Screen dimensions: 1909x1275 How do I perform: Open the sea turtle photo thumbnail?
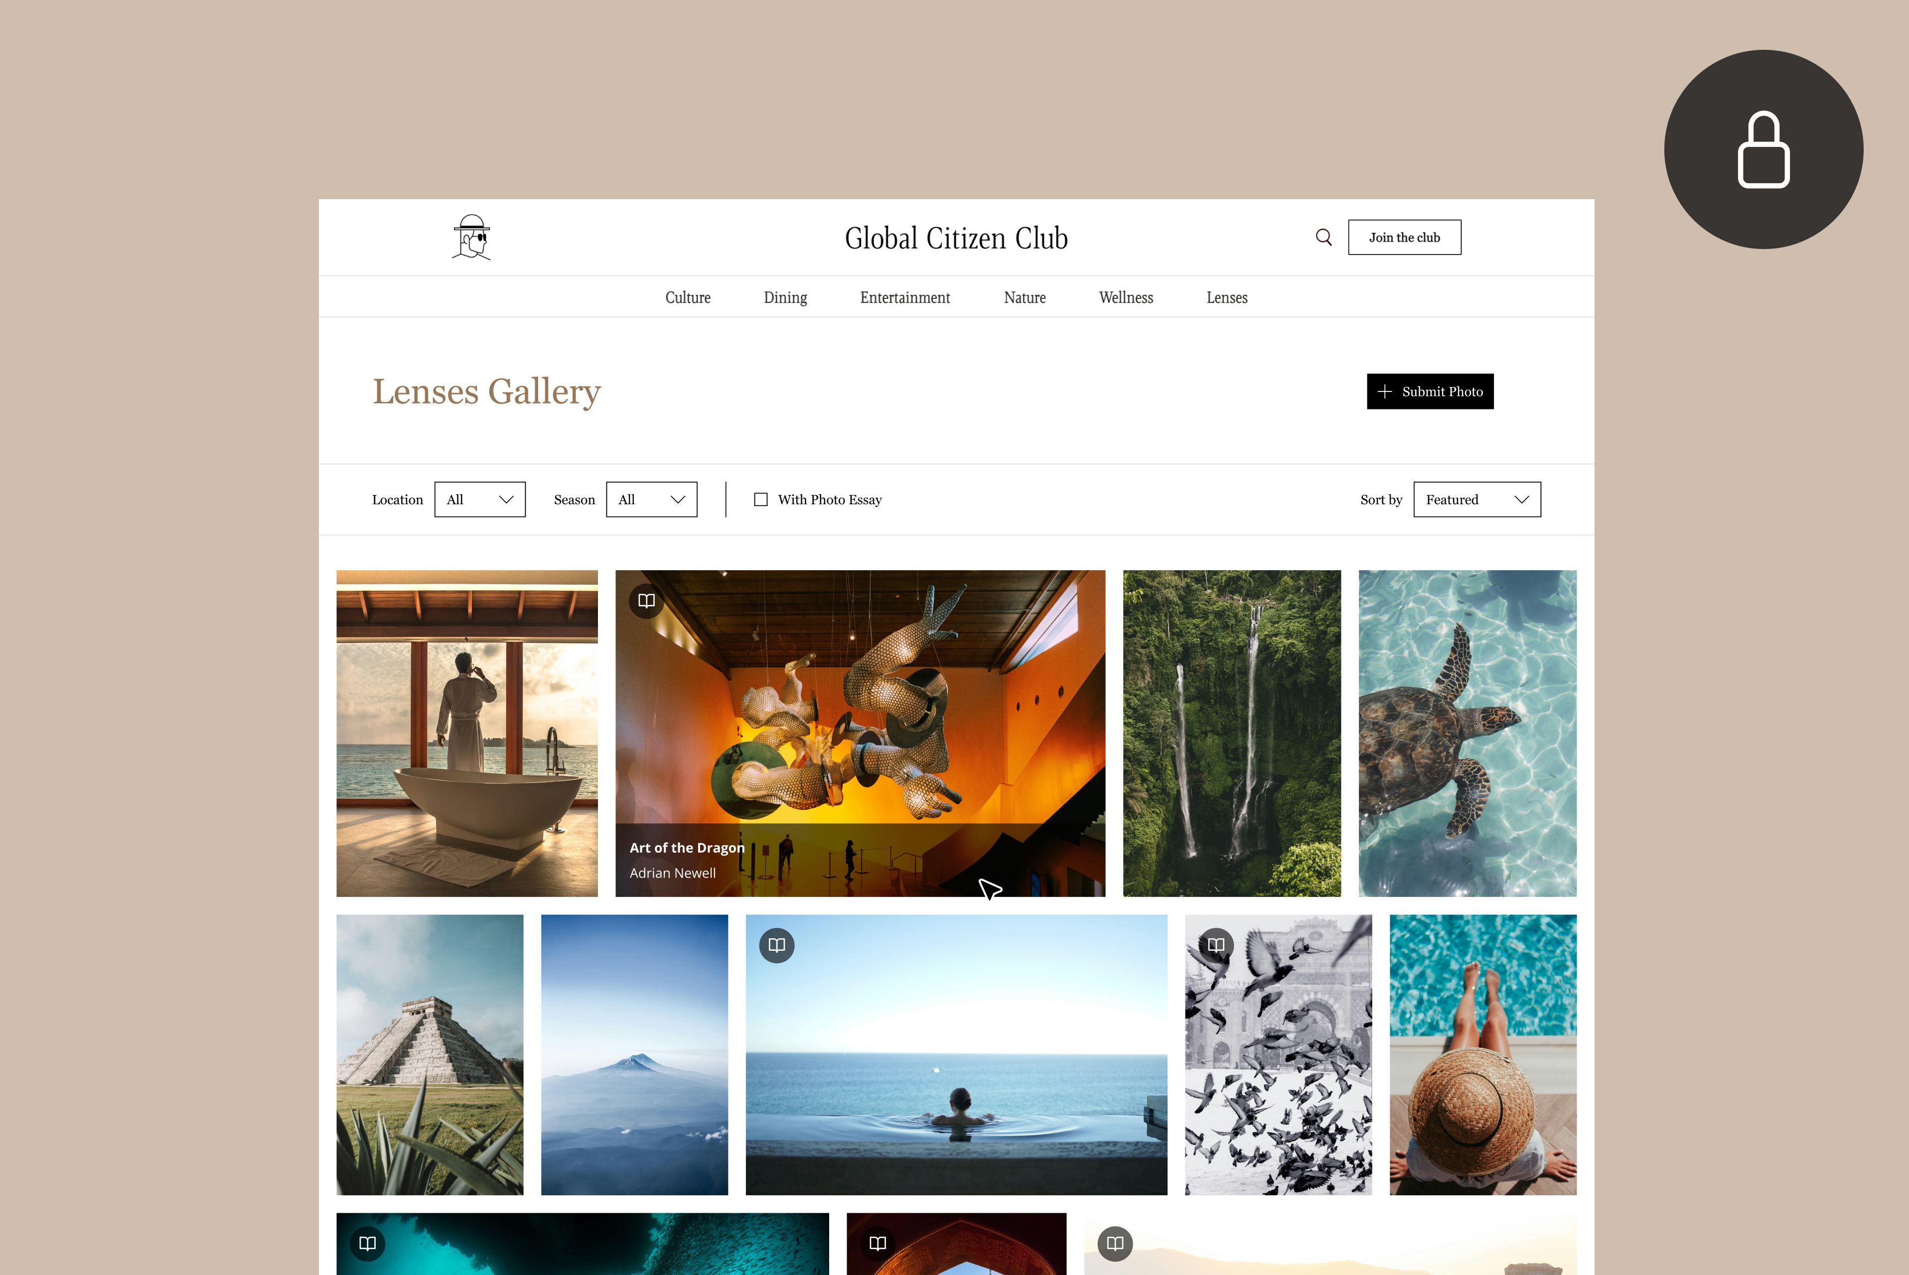click(x=1468, y=734)
